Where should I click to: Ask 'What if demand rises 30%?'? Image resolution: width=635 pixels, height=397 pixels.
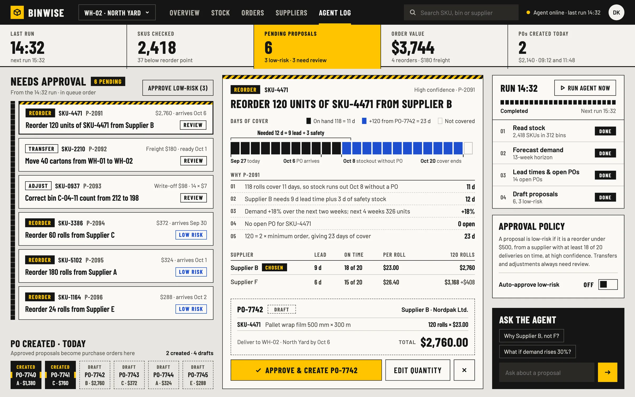point(537,351)
